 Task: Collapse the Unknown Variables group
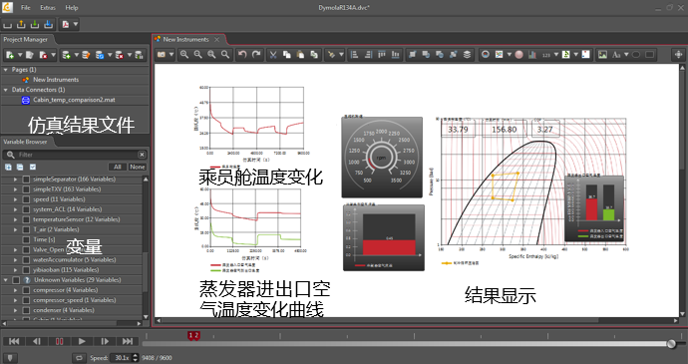[x=6, y=280]
